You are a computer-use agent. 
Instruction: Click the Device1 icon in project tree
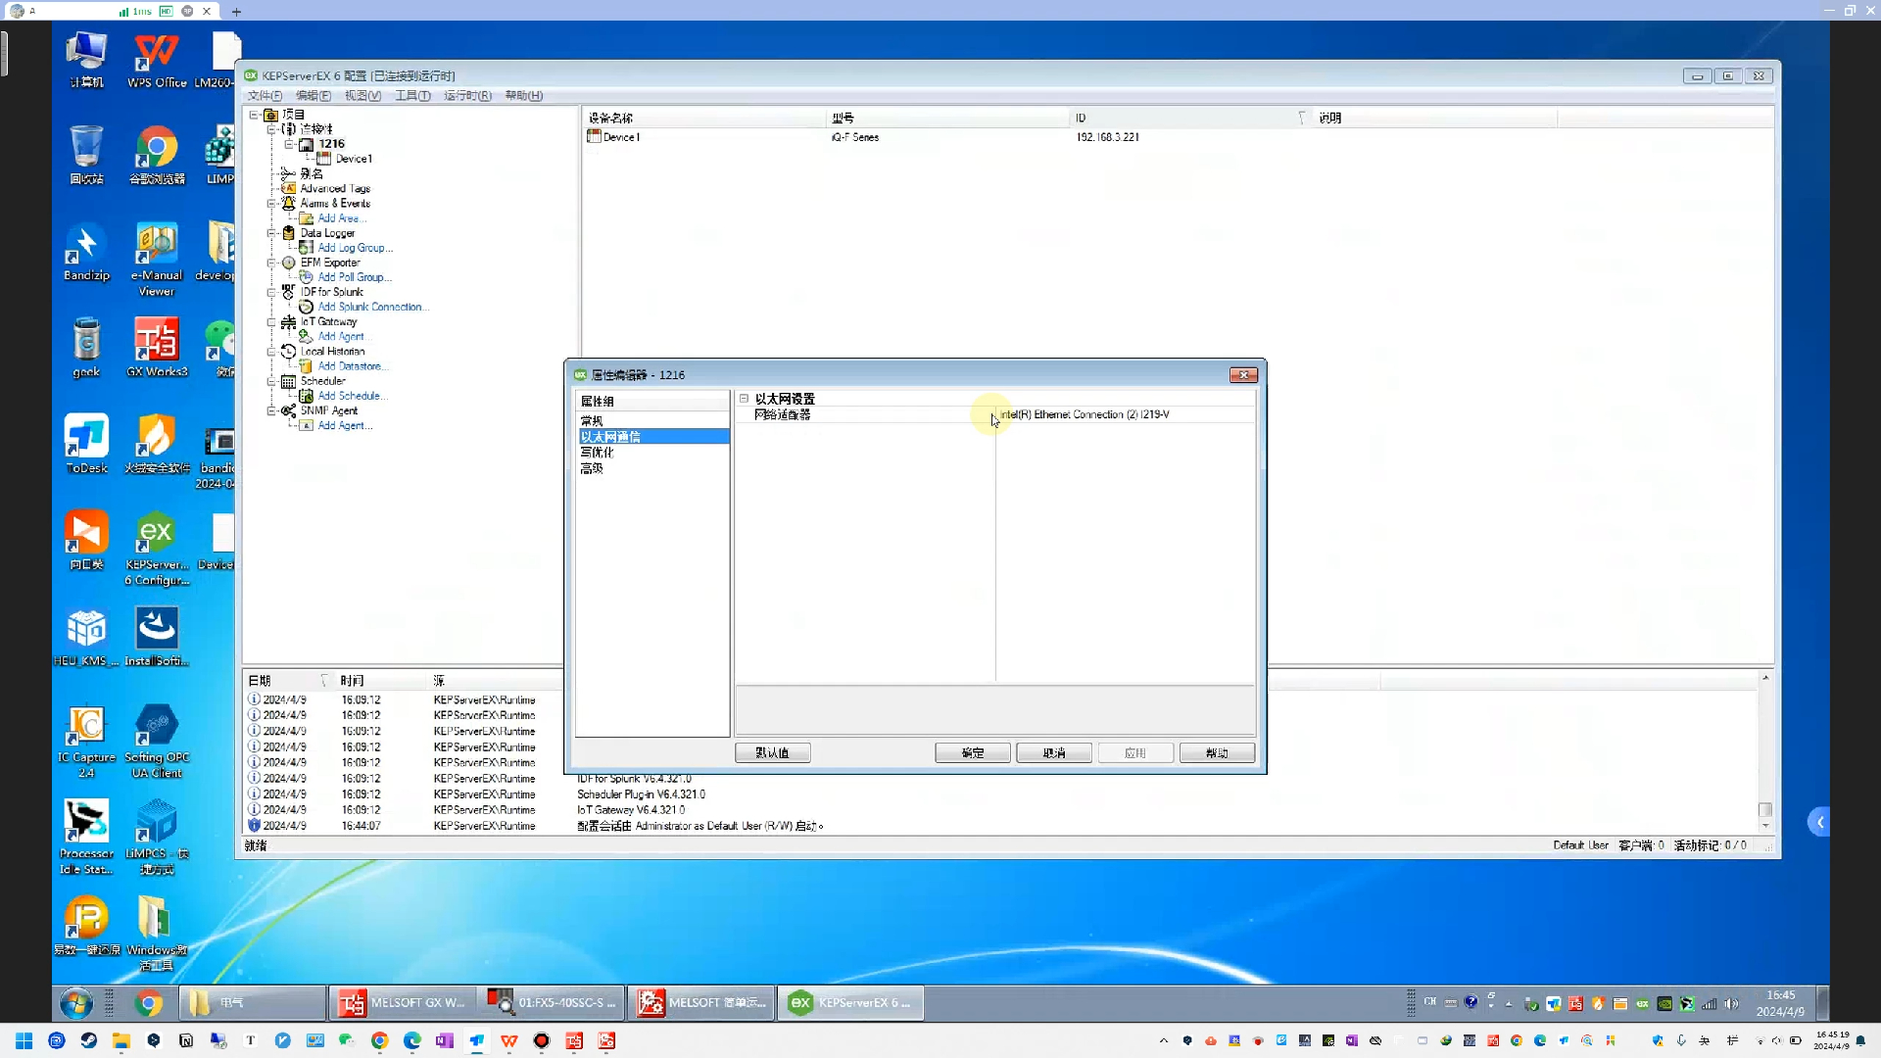tap(324, 159)
